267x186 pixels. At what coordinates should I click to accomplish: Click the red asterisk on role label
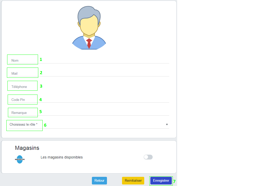(37, 124)
